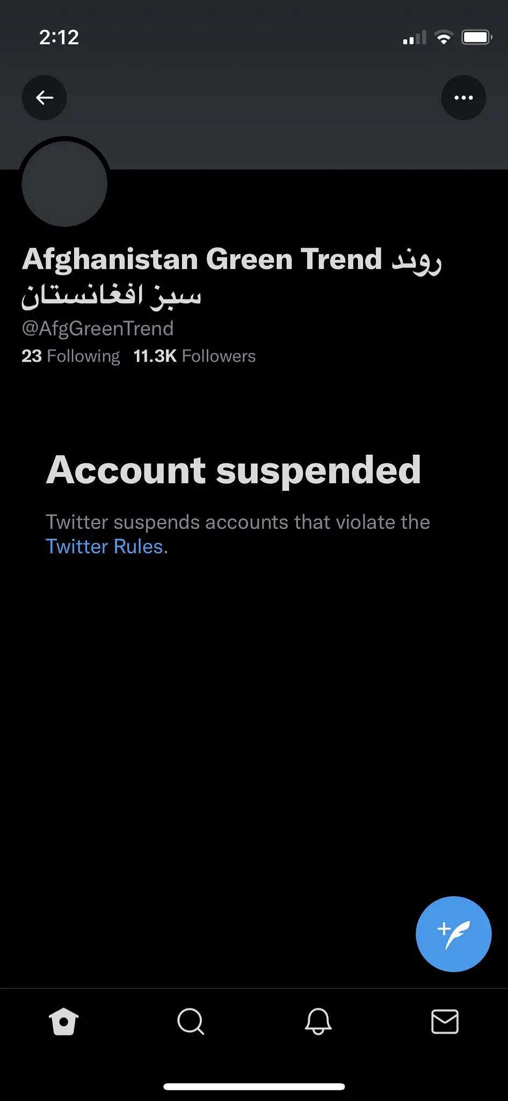Open the Twitter Rules link
The image size is (508, 1101).
[104, 546]
